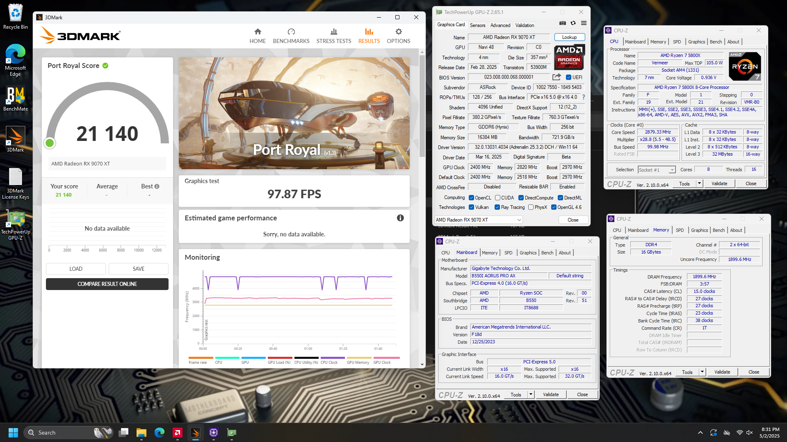Image resolution: width=787 pixels, height=442 pixels.
Task: Click Estimated game performance info icon
Action: click(400, 218)
